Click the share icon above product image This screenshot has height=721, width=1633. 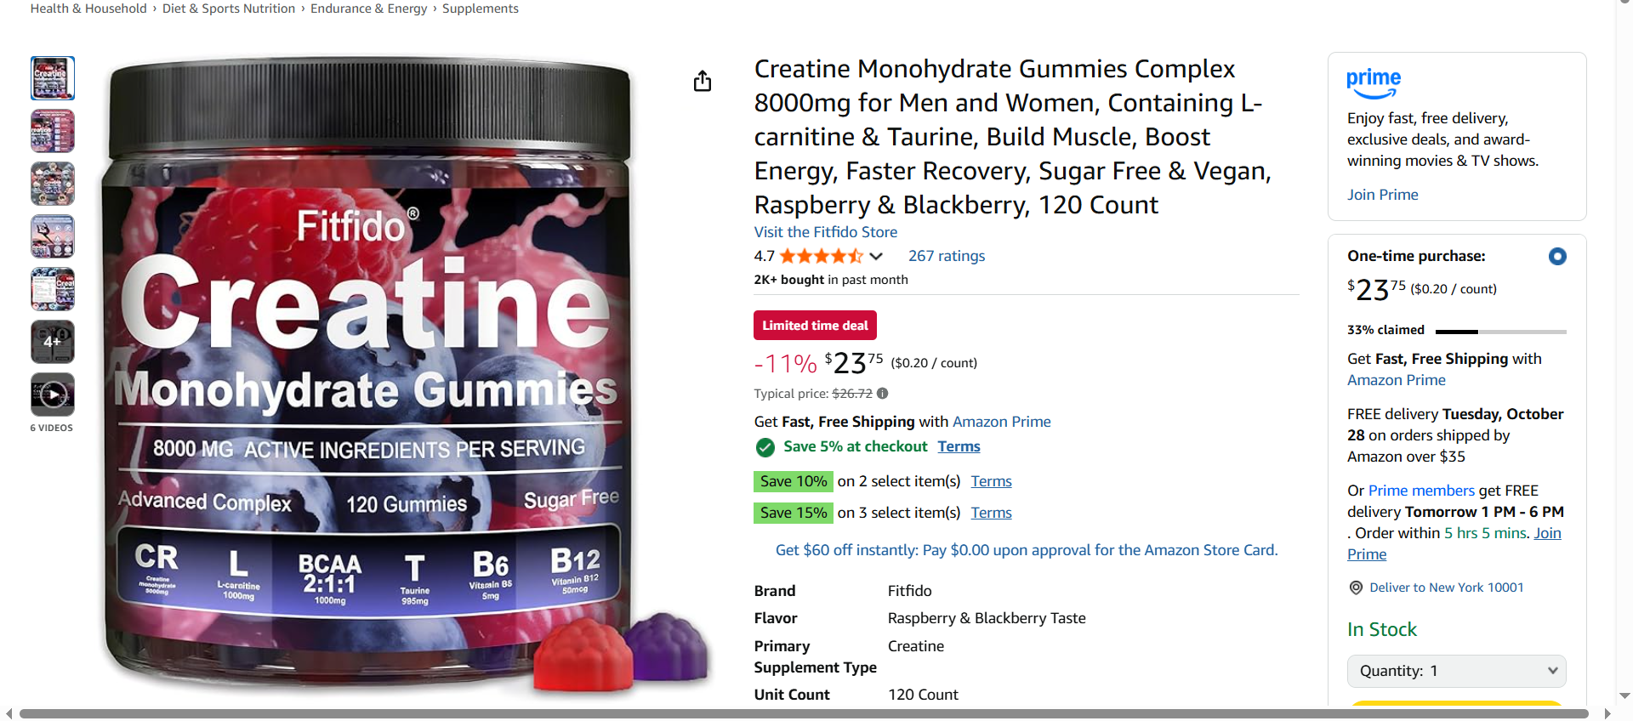(x=702, y=81)
